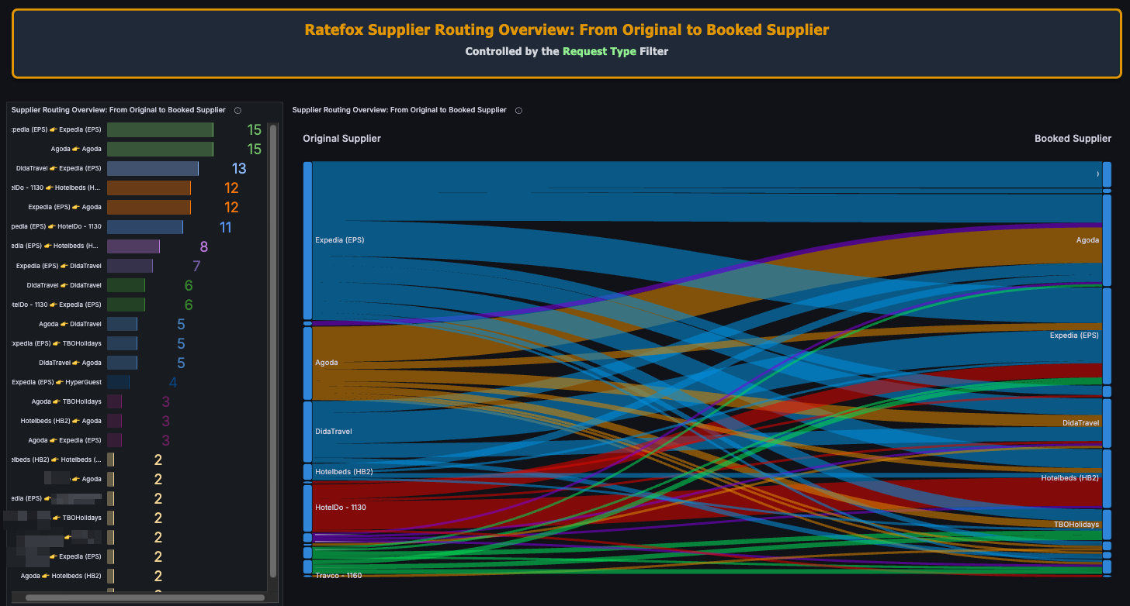Click the bar for Expedia (EPS) 👉 TBOHolidays
Image resolution: width=1130 pixels, height=606 pixels.
point(122,343)
